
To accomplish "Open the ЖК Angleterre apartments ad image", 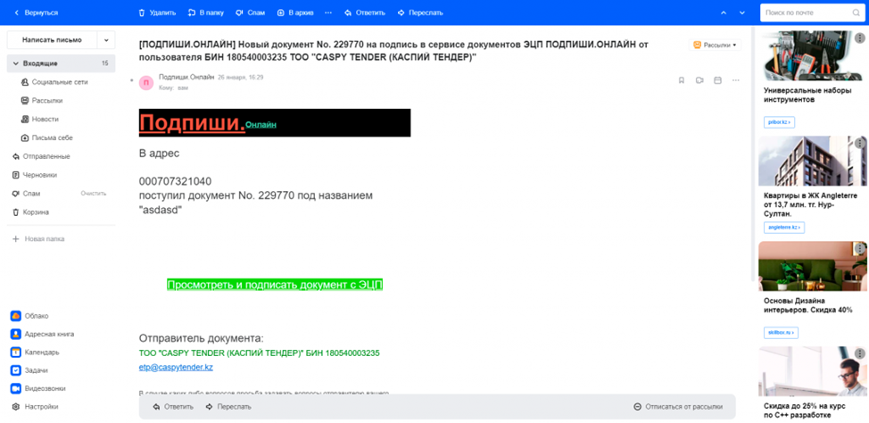I will point(811,161).
